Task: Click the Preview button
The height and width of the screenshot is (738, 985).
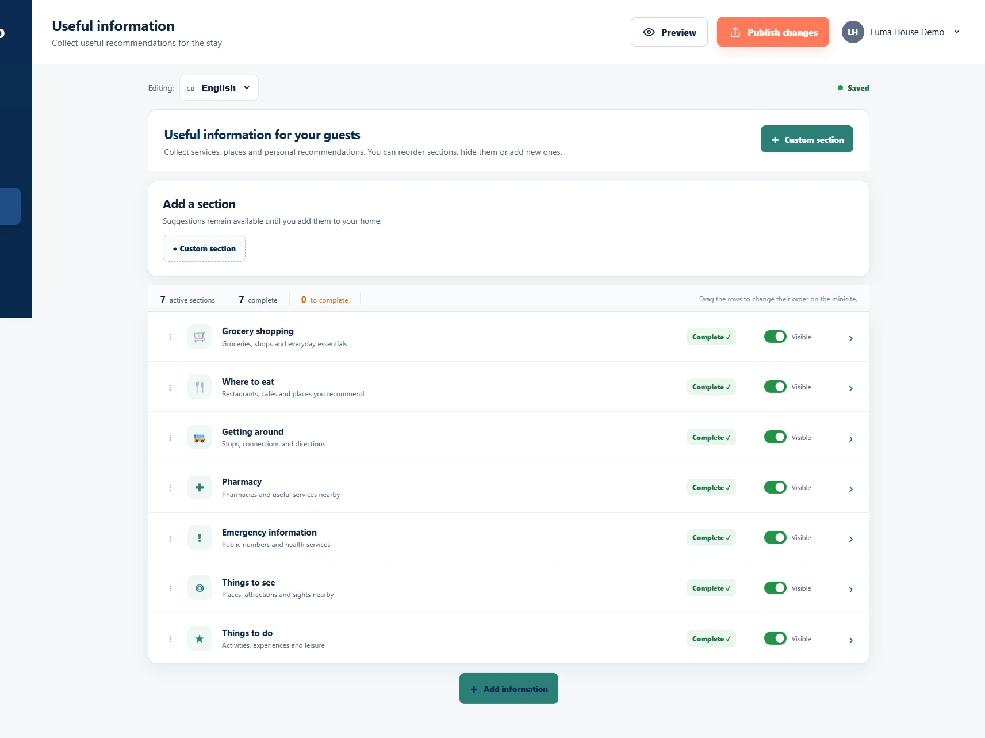Action: [x=669, y=32]
